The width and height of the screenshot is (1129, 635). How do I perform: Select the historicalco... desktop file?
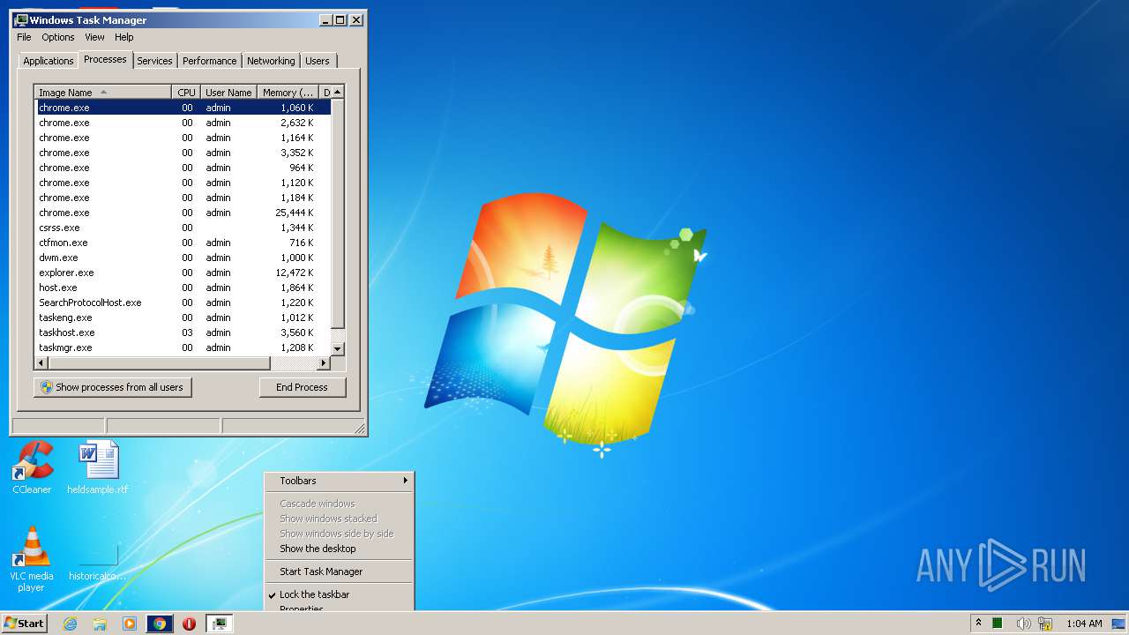point(98,558)
